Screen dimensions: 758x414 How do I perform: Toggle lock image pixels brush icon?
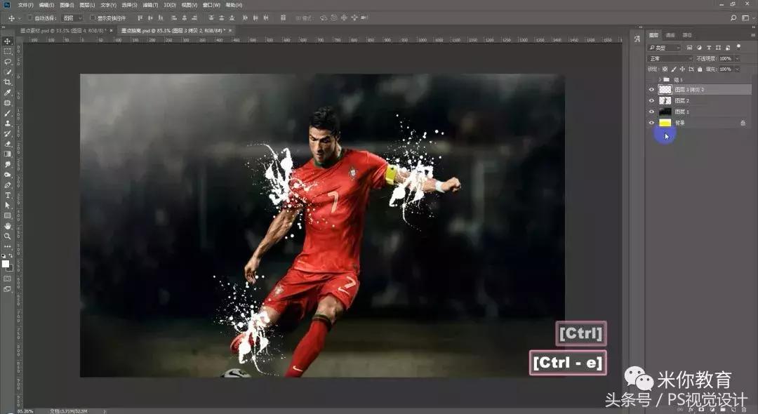(674, 69)
